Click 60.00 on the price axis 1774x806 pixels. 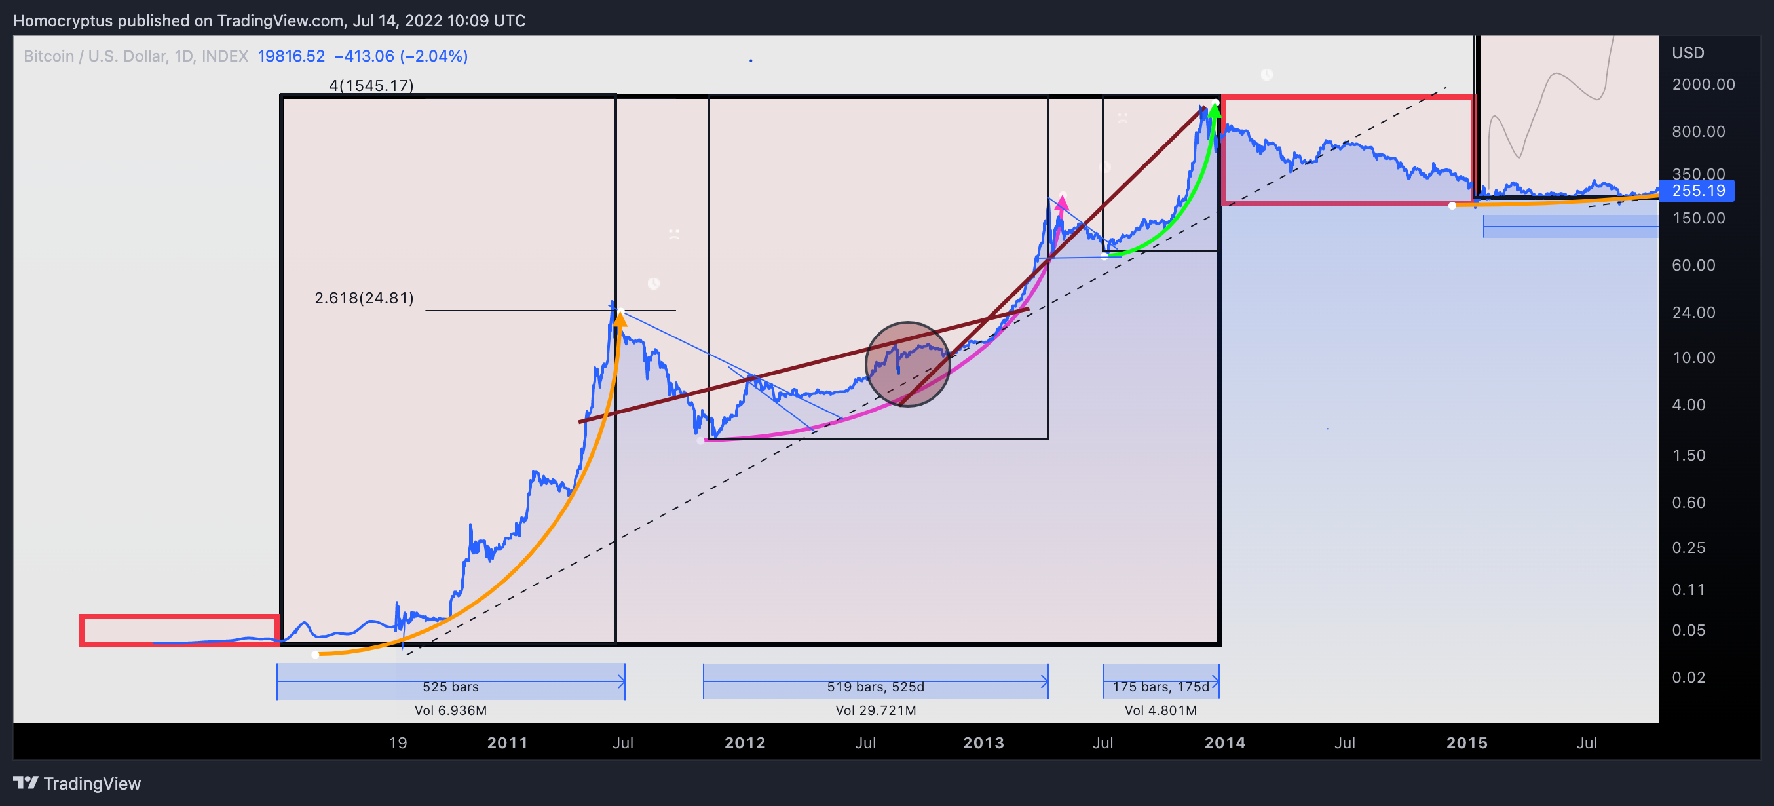click(1693, 265)
